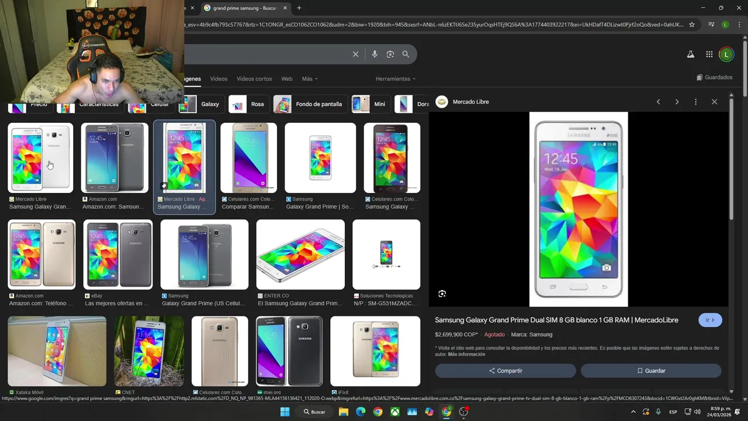Open volume control in system tray

pos(697,412)
